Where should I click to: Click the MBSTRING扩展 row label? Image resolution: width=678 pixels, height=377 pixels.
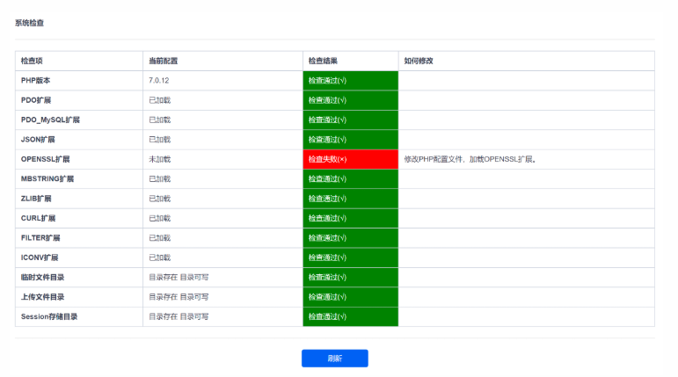47,179
